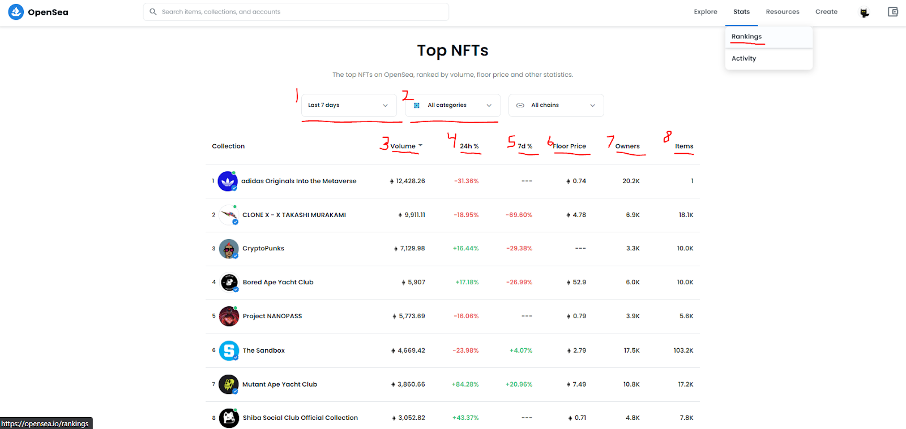Click the search magnifier icon
Screen dimensions: 906x429
pyautogui.click(x=153, y=12)
